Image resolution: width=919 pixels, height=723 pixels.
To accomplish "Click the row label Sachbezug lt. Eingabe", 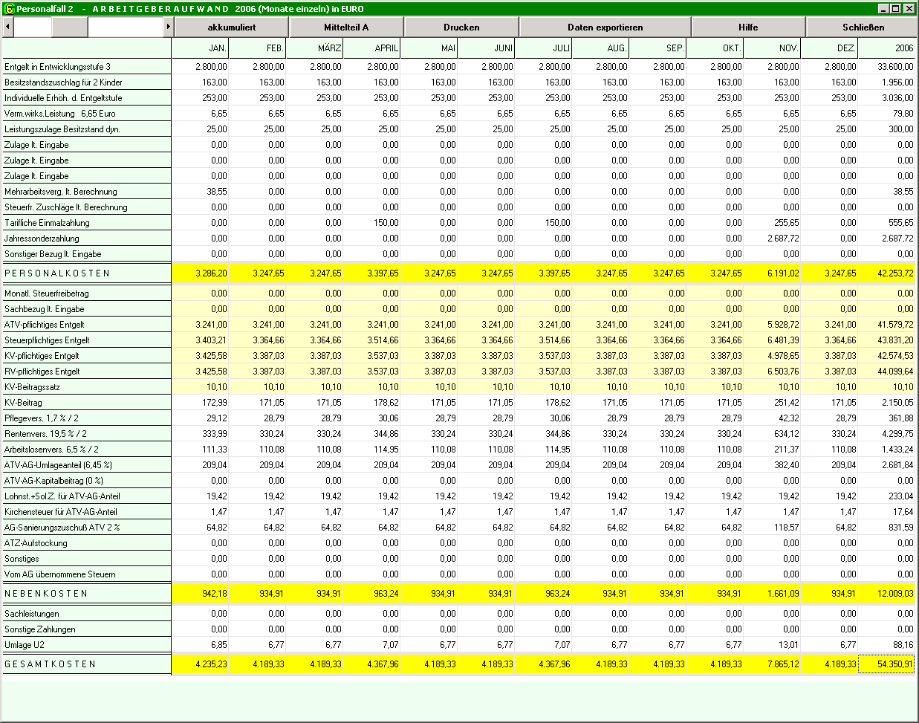I will point(87,309).
